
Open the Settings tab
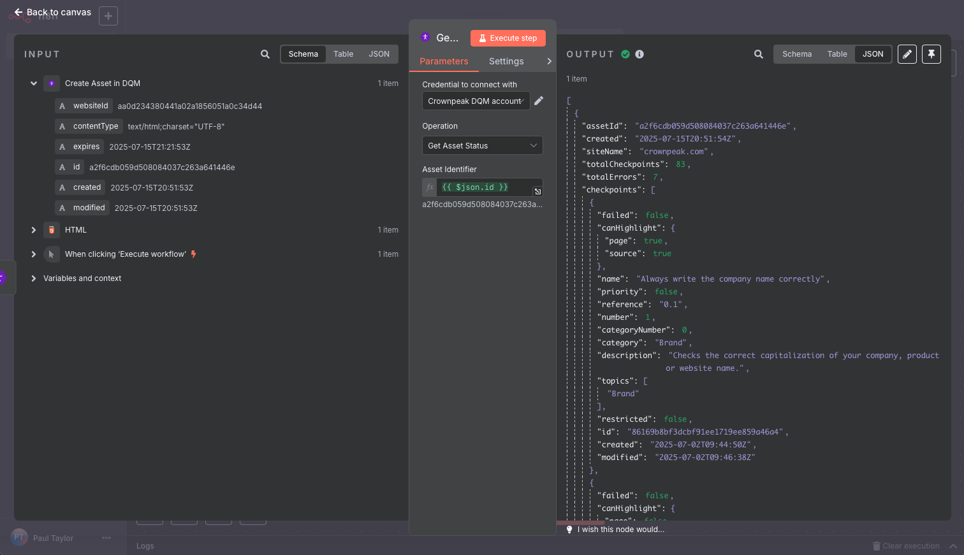[x=506, y=61]
